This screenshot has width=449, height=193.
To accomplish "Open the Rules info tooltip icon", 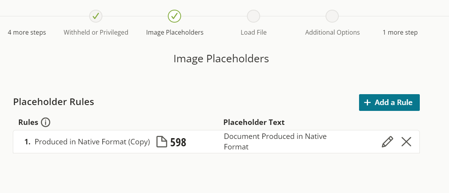I will 46,123.
